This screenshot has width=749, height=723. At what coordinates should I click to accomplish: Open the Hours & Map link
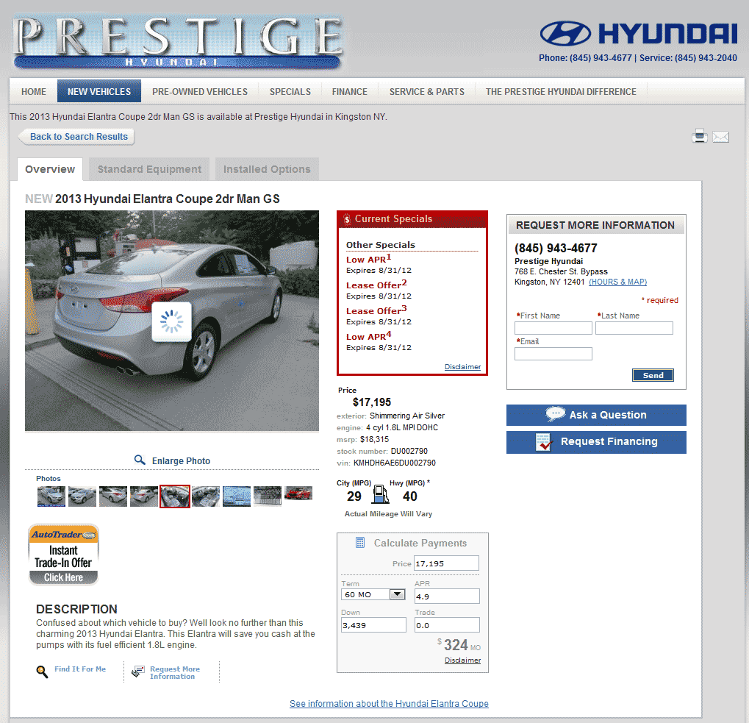tap(617, 282)
